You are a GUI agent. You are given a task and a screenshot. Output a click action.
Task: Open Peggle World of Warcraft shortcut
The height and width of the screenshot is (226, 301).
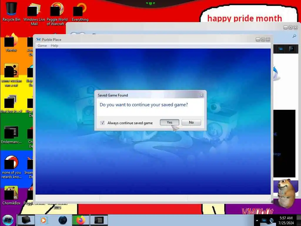pos(57,14)
